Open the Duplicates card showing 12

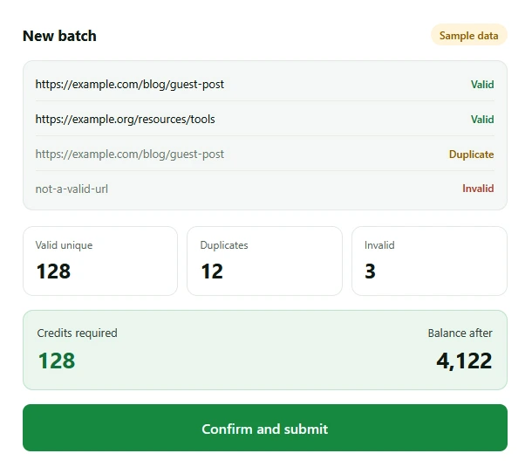[264, 261]
